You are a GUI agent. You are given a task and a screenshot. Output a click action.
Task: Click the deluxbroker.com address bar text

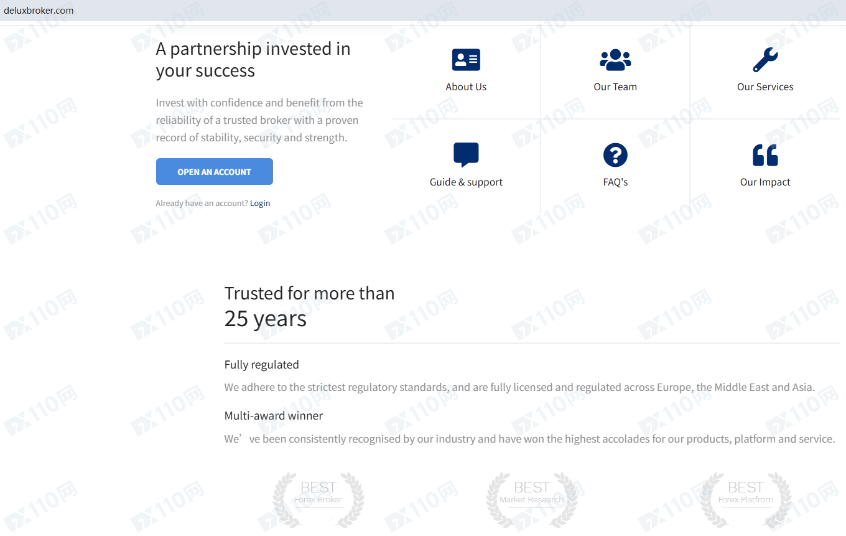(x=39, y=11)
